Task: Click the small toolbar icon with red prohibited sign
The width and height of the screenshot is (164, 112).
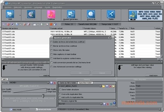Action: click(x=8, y=24)
